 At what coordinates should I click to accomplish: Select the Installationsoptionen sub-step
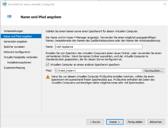pos(19,62)
